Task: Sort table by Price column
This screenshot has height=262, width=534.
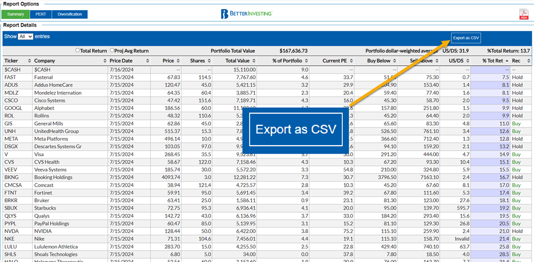Action: coord(166,61)
